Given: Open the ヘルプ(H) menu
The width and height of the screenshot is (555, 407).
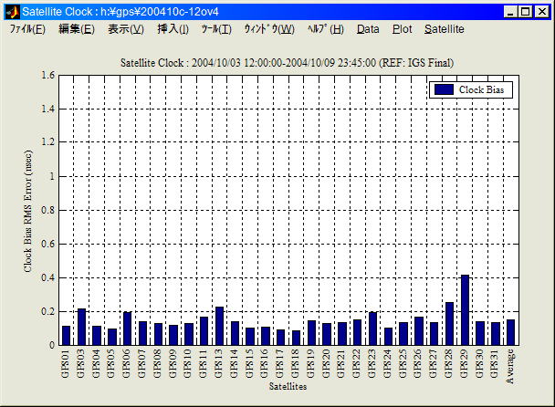Looking at the screenshot, I should pyautogui.click(x=326, y=29).
